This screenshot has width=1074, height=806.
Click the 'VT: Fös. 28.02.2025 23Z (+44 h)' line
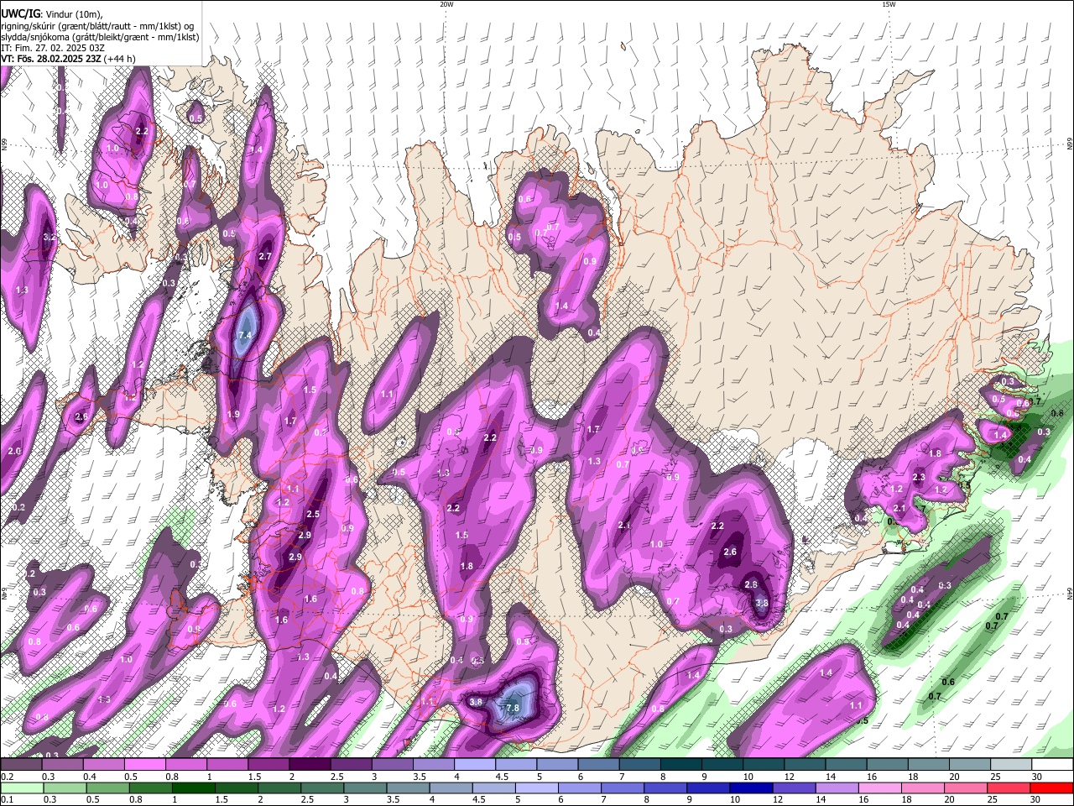point(68,59)
